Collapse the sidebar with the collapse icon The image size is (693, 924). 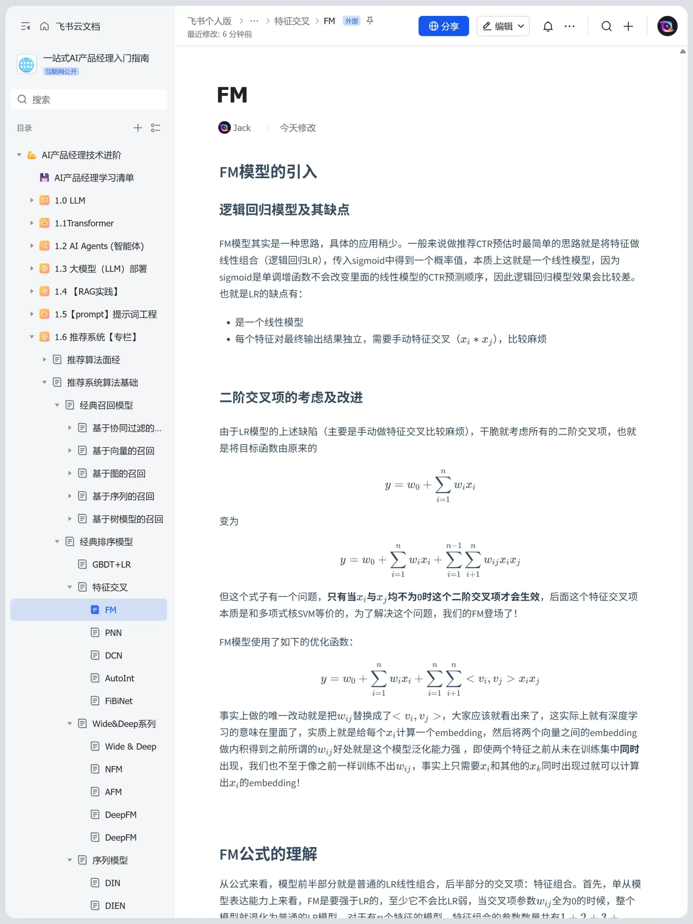click(25, 26)
